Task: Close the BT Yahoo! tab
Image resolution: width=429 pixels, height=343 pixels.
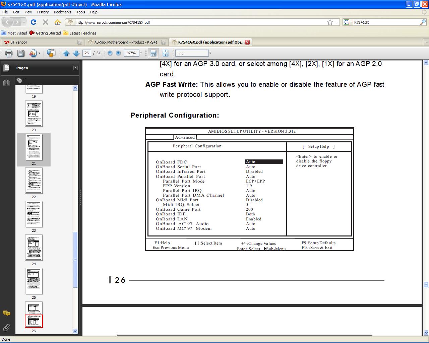Action: pos(79,42)
